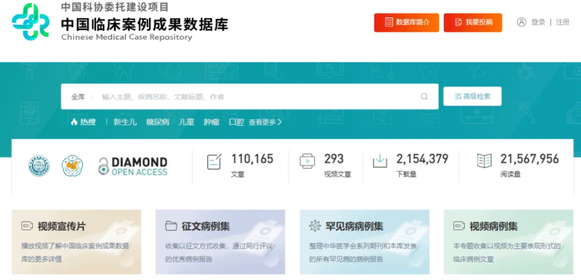Select hot search term 新生儿
Viewport: 581px width, 280px height.
coord(125,122)
